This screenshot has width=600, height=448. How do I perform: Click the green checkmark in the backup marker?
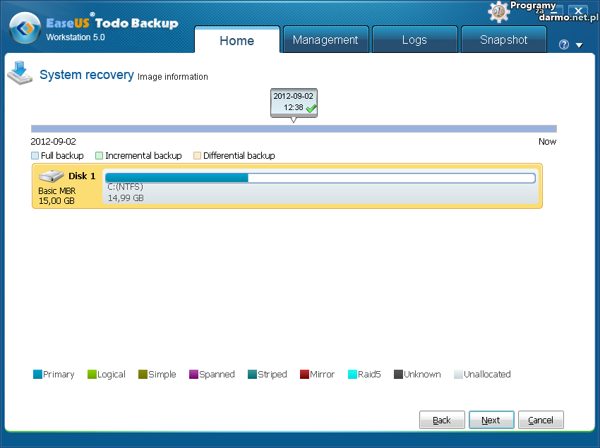311,108
